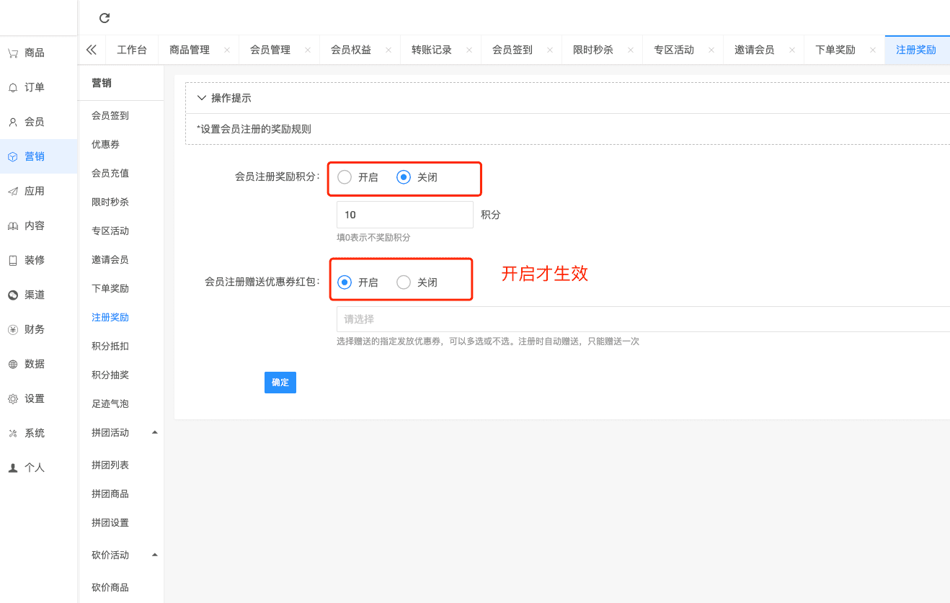Image resolution: width=950 pixels, height=603 pixels.
Task: Collapse the 拼团活动 submenu arrow
Action: (154, 432)
